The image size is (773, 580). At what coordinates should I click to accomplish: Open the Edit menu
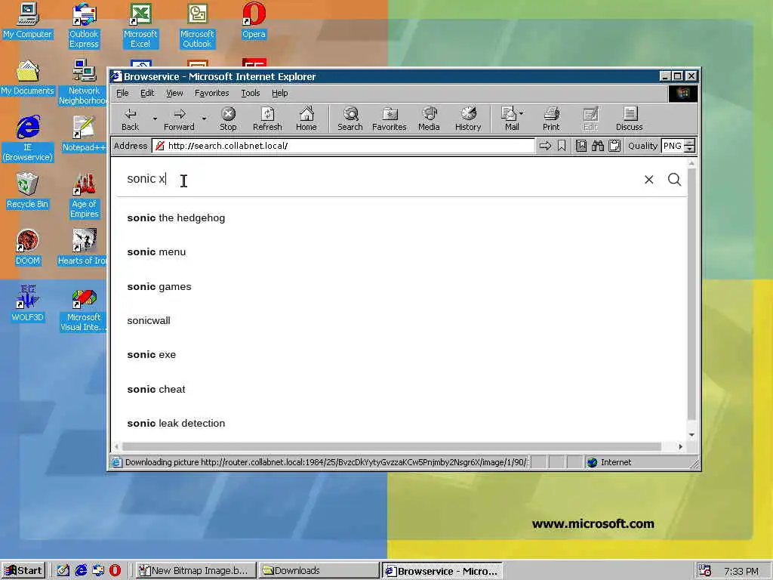point(147,93)
